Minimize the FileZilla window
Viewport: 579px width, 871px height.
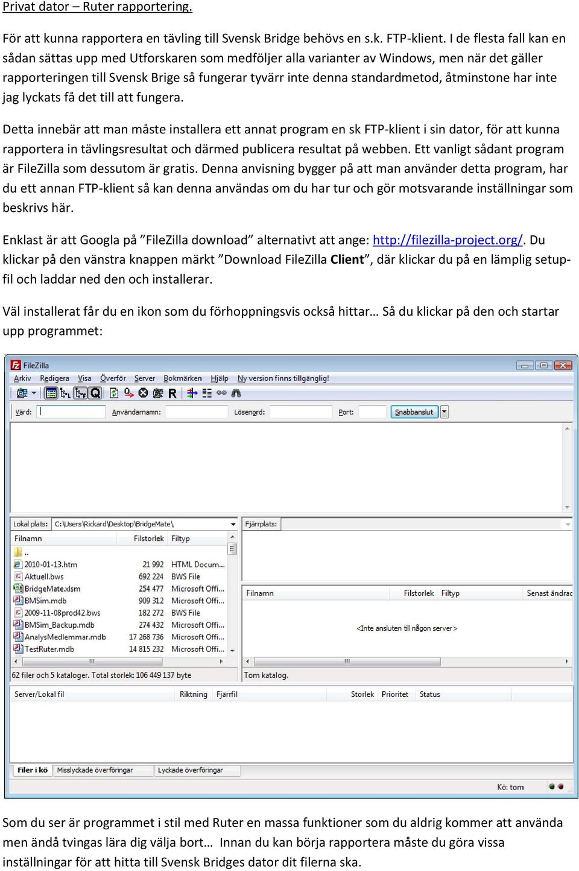point(525,365)
